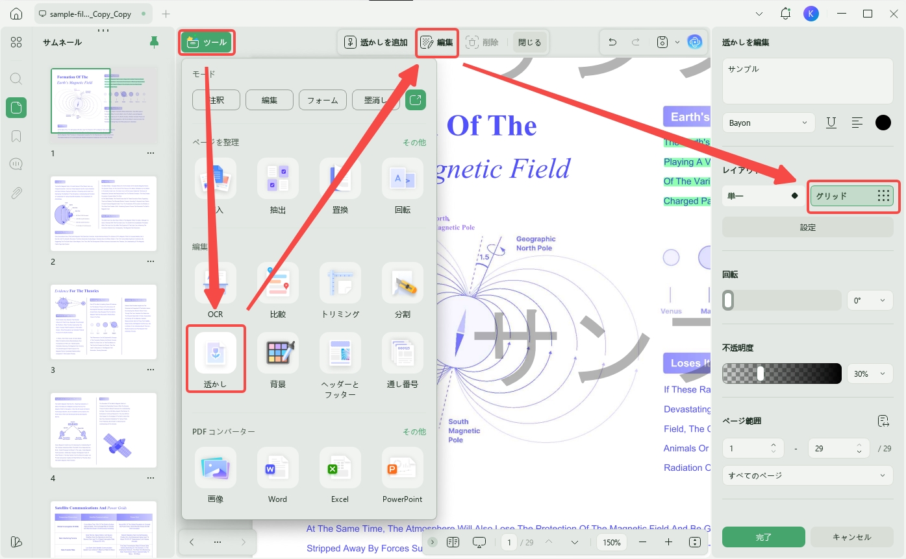Convert PDF to Word
The height and width of the screenshot is (559, 906).
tap(278, 468)
